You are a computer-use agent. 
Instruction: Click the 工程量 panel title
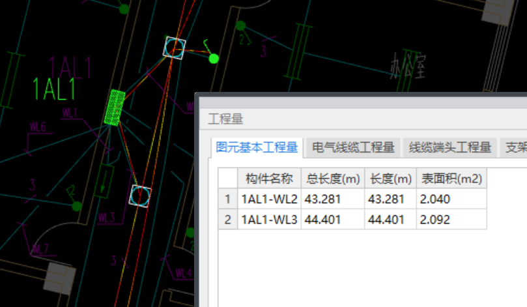click(x=225, y=119)
